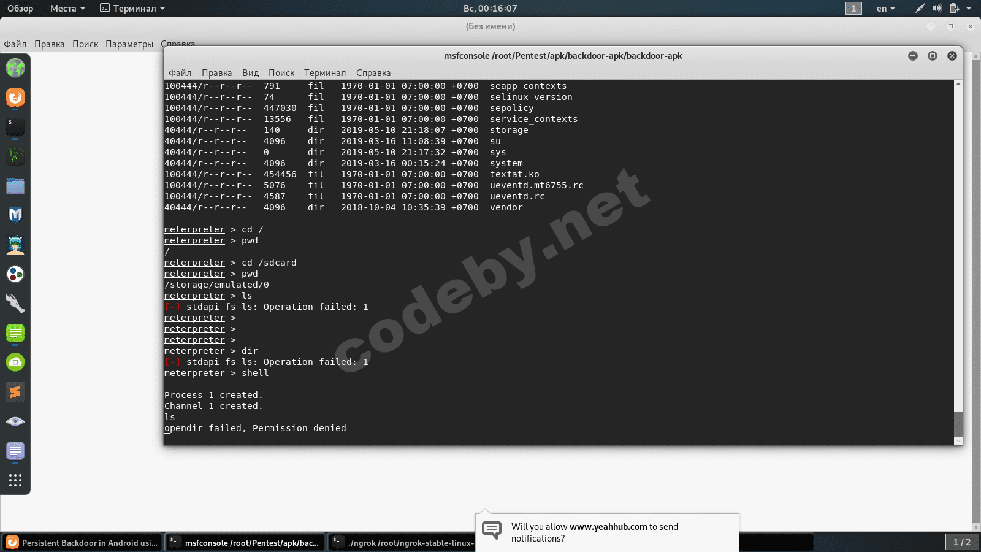This screenshot has height=552, width=981.
Task: Open the terminal's Поиск menu
Action: (x=281, y=73)
